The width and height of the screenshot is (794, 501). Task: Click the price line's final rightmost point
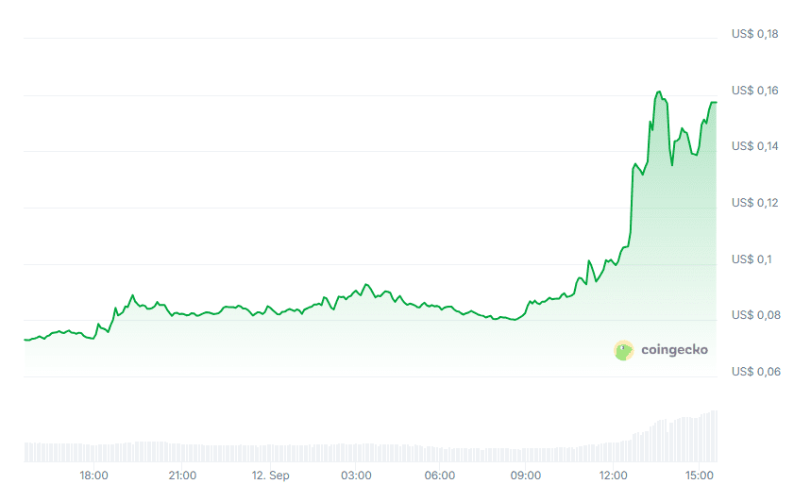[716, 102]
